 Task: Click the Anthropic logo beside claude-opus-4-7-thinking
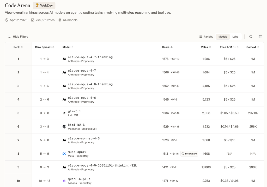pos(64,59)
